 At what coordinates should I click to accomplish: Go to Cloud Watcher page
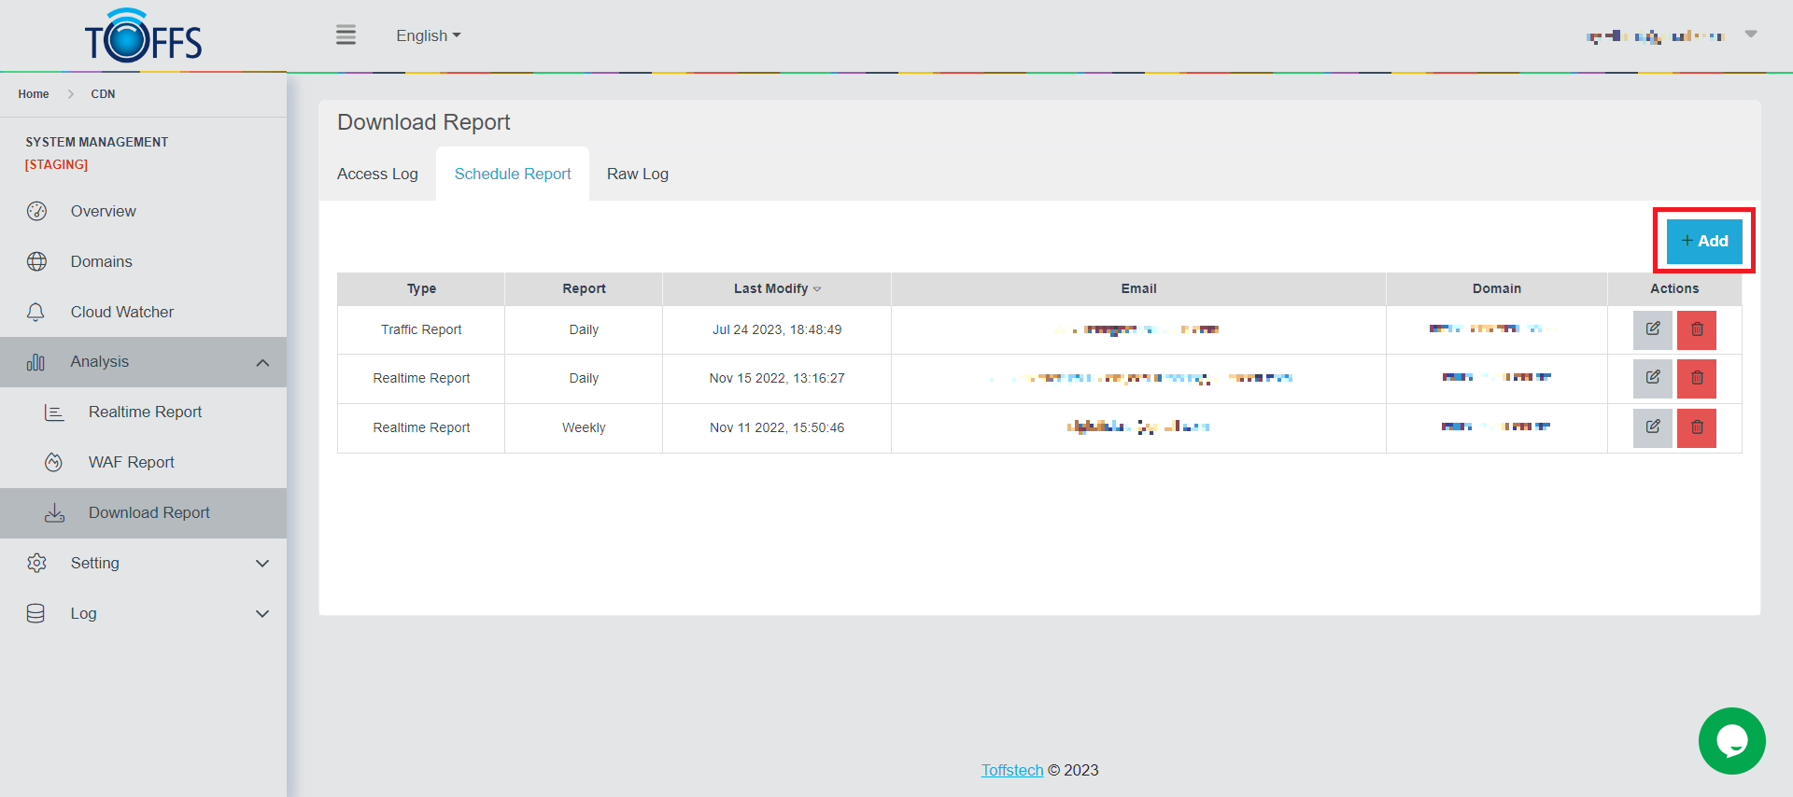121,313
